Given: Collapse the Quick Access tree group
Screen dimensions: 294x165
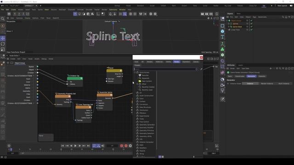Looking at the screenshot, I should point(135,72).
